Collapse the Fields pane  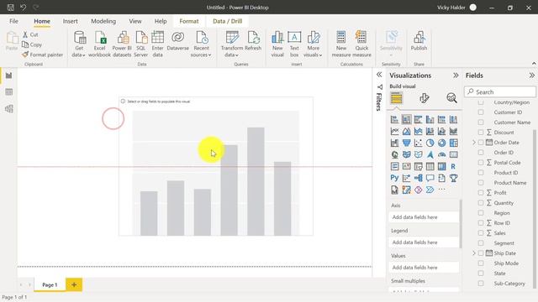pyautogui.click(x=531, y=75)
